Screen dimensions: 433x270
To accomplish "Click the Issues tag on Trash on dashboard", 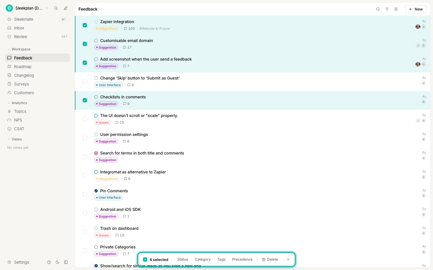I will pyautogui.click(x=102, y=235).
